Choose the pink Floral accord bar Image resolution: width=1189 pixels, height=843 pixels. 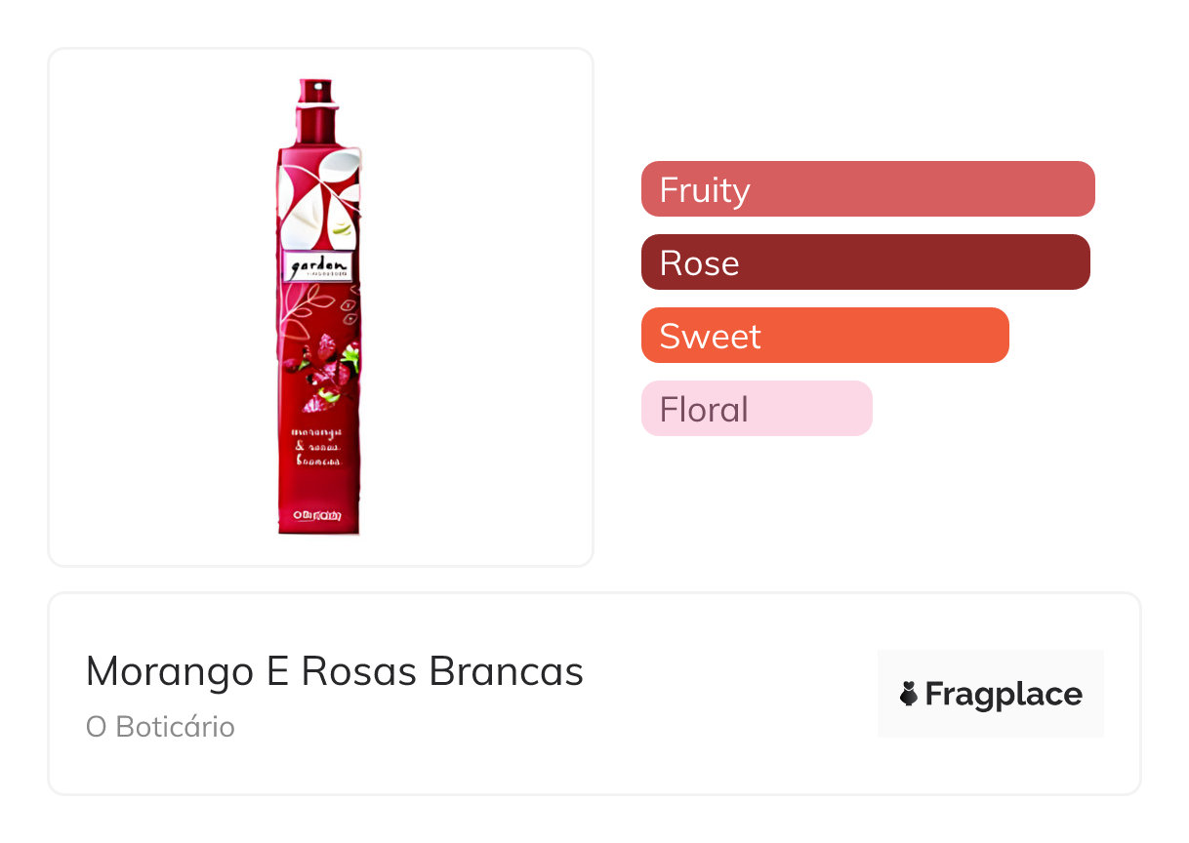[756, 408]
